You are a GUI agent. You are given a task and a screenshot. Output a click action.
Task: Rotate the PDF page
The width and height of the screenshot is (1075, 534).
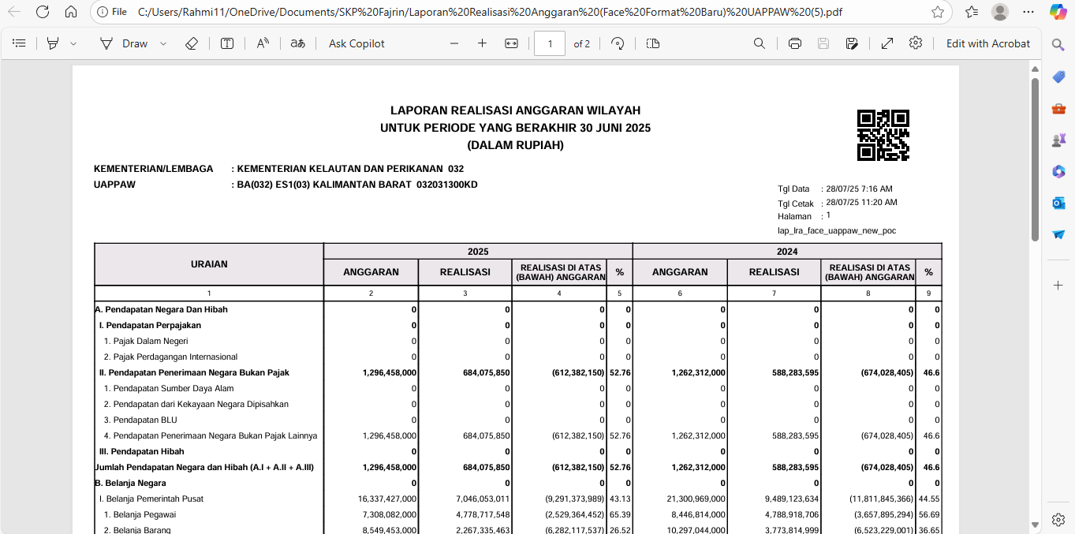tap(618, 43)
